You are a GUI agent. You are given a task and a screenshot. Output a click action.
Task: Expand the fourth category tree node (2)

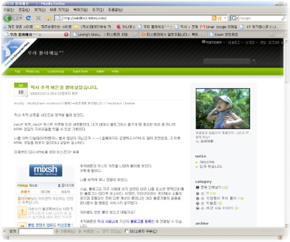pos(198,203)
